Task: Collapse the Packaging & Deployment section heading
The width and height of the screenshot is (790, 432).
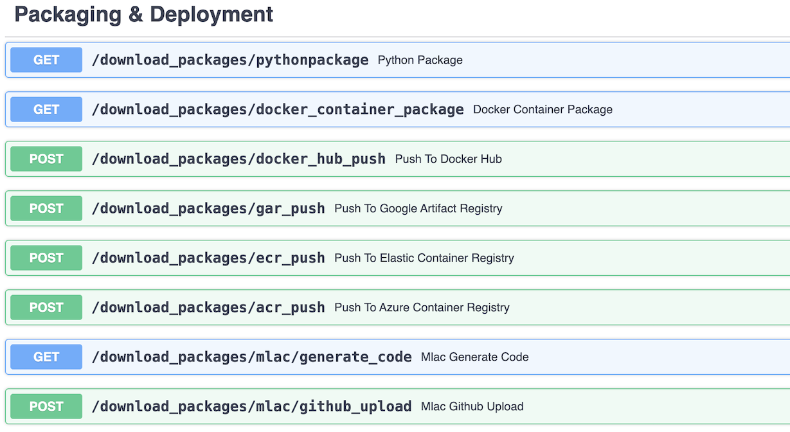Action: click(143, 15)
